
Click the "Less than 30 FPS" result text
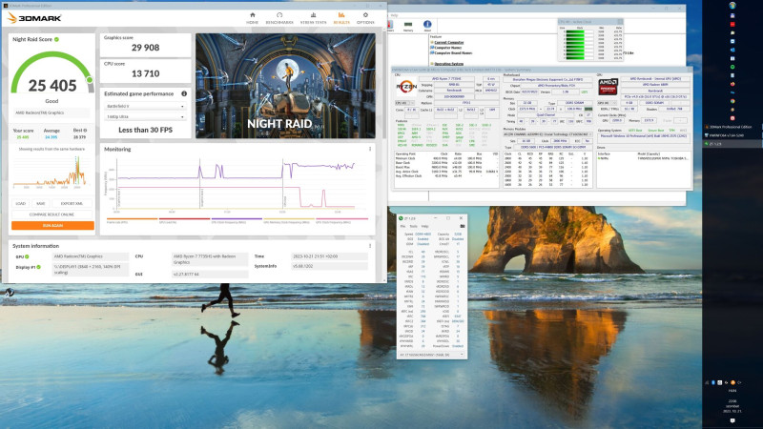click(146, 130)
